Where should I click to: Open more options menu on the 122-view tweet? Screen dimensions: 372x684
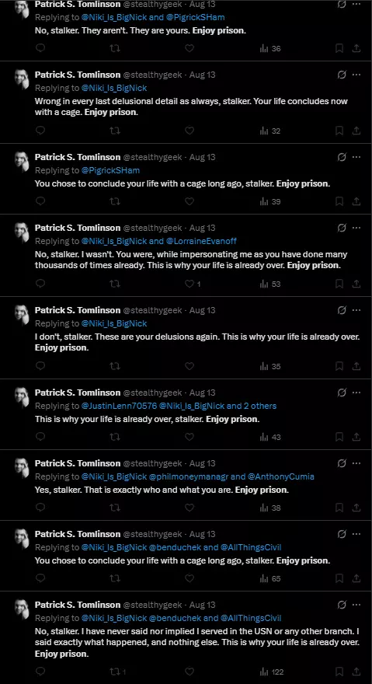[x=356, y=605]
